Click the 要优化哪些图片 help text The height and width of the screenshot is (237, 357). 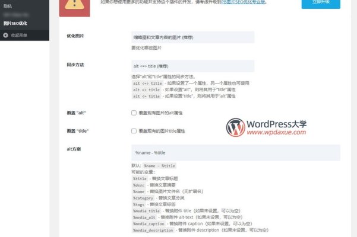click(146, 48)
